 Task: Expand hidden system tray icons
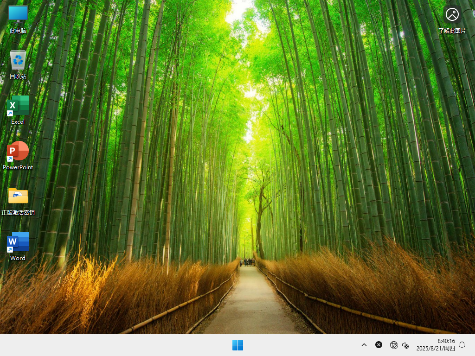(364, 345)
